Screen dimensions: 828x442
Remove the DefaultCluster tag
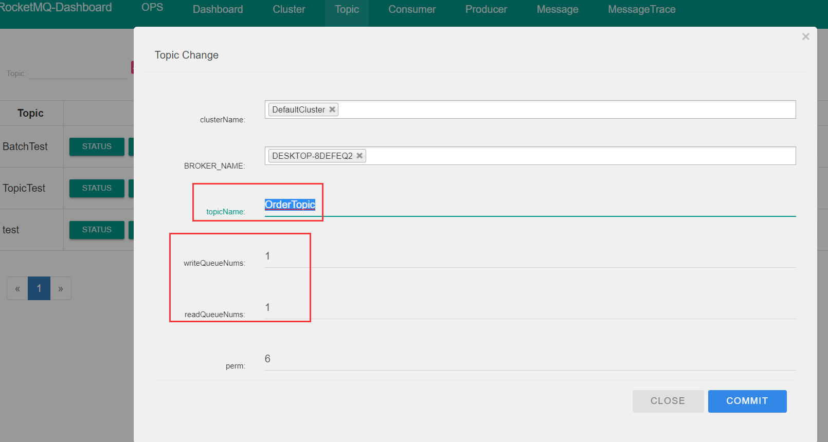tap(332, 109)
